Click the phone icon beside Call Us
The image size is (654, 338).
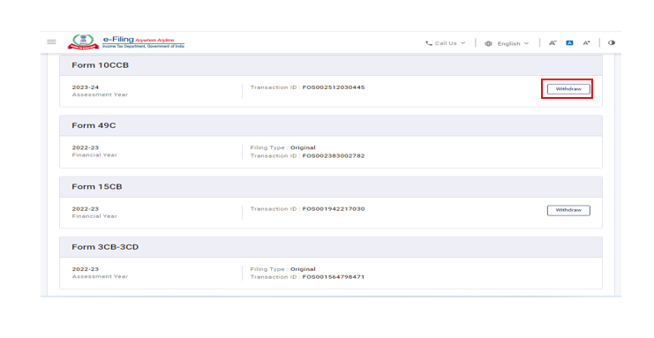coord(428,43)
